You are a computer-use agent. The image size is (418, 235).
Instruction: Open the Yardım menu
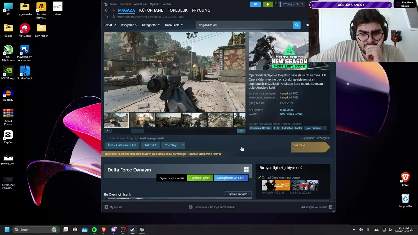(167, 4)
